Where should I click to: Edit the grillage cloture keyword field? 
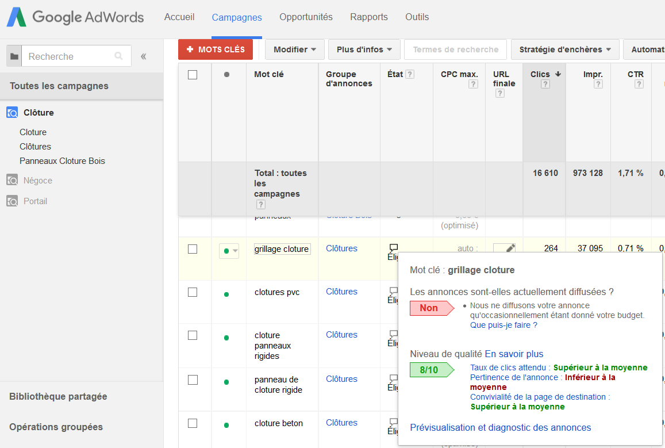[x=282, y=249]
